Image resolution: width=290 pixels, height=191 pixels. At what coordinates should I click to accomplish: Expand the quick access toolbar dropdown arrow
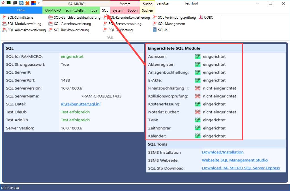(39, 3)
